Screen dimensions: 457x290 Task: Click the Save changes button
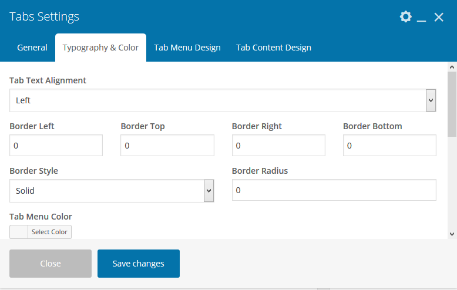click(139, 264)
